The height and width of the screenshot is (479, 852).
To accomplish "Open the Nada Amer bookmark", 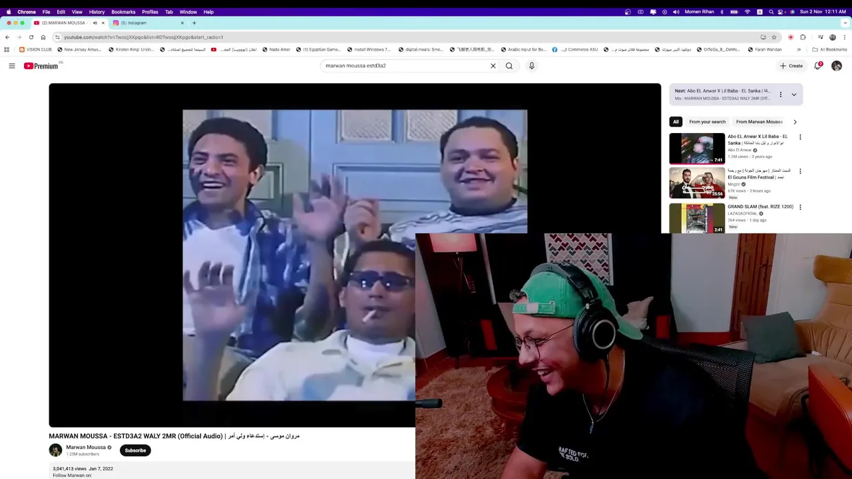I will 276,49.
